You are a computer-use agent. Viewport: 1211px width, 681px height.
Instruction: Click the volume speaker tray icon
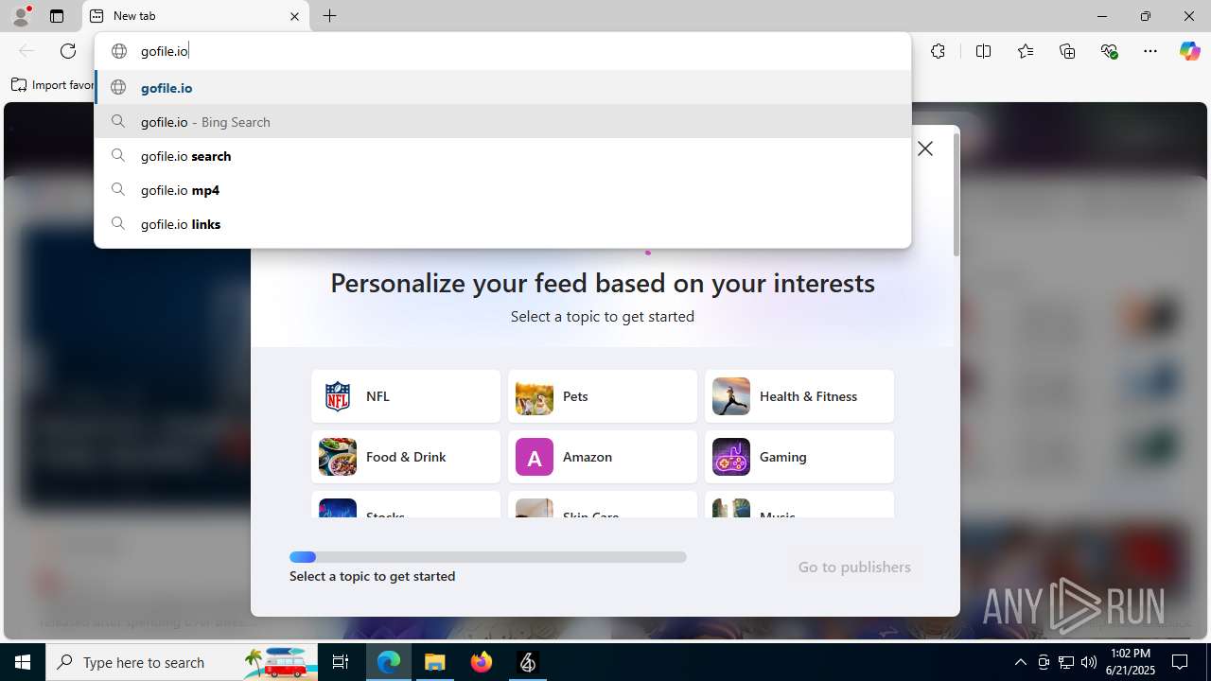click(1089, 662)
